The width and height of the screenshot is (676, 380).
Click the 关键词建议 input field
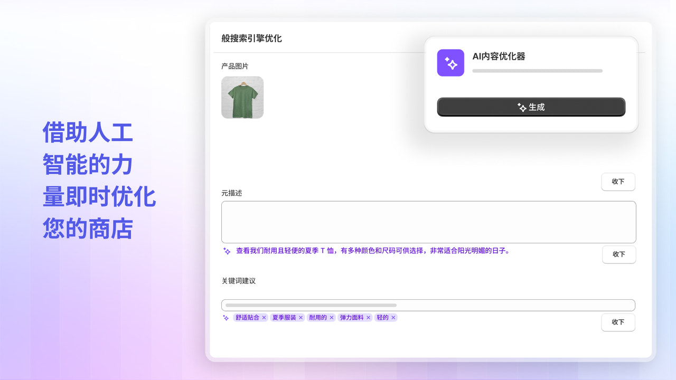coord(428,305)
